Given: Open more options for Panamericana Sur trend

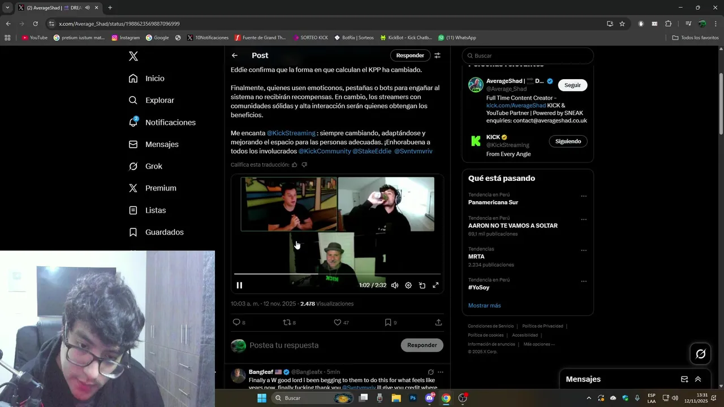Looking at the screenshot, I should 584,197.
